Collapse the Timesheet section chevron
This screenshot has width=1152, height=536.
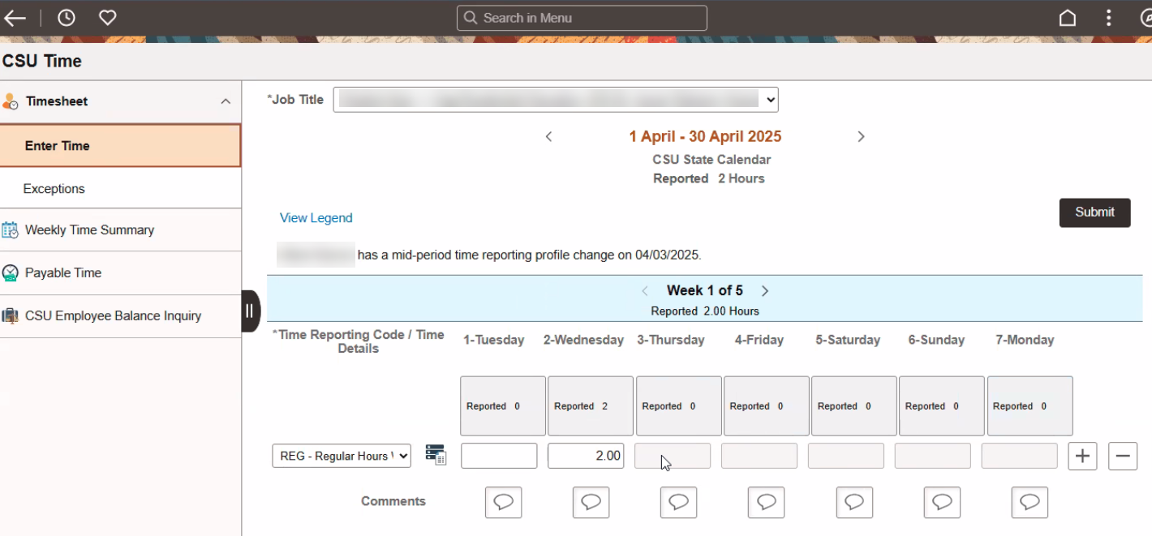pyautogui.click(x=225, y=101)
